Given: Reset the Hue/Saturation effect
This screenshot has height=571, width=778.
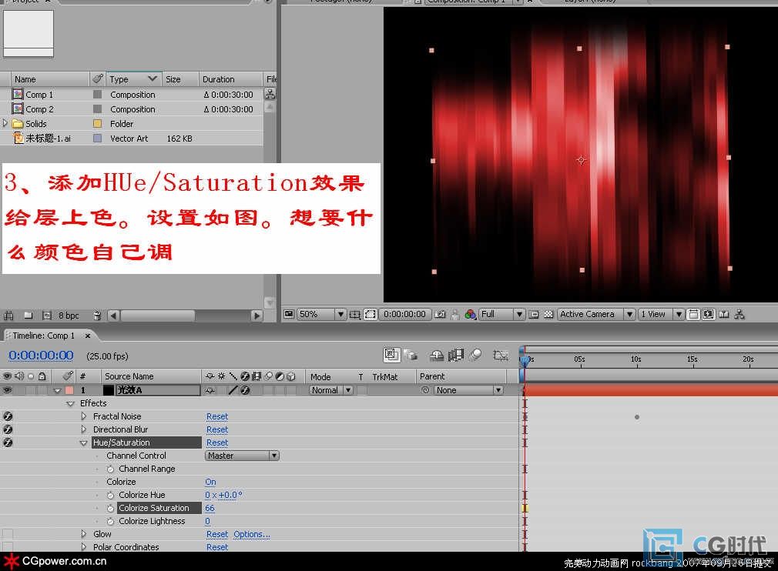Looking at the screenshot, I should tap(217, 442).
